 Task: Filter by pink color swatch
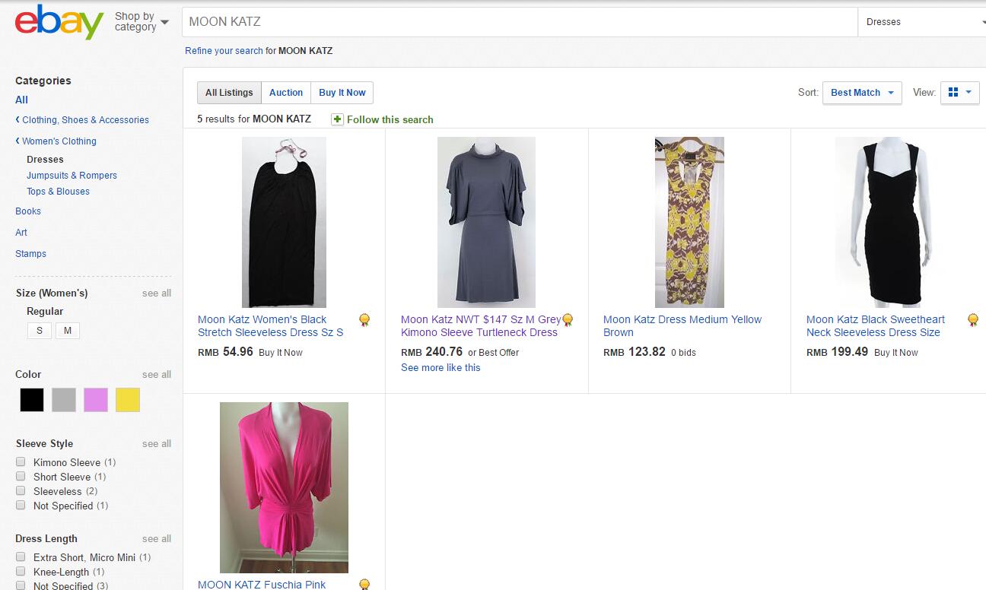tap(96, 400)
